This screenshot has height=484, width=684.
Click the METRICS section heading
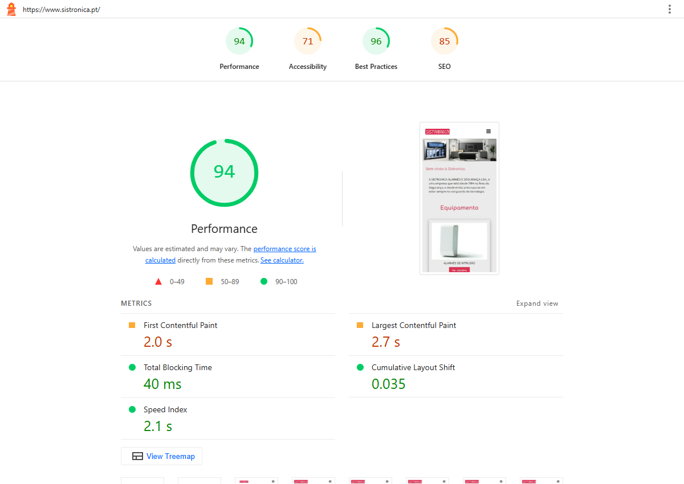(x=136, y=303)
